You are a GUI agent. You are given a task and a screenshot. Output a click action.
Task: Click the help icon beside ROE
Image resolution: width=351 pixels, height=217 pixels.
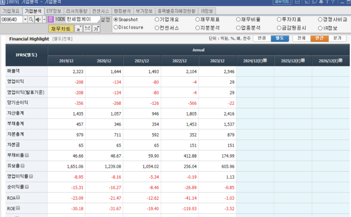click(18, 208)
